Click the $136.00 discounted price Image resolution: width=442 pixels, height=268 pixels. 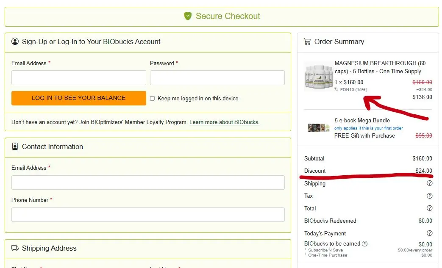[422, 97]
